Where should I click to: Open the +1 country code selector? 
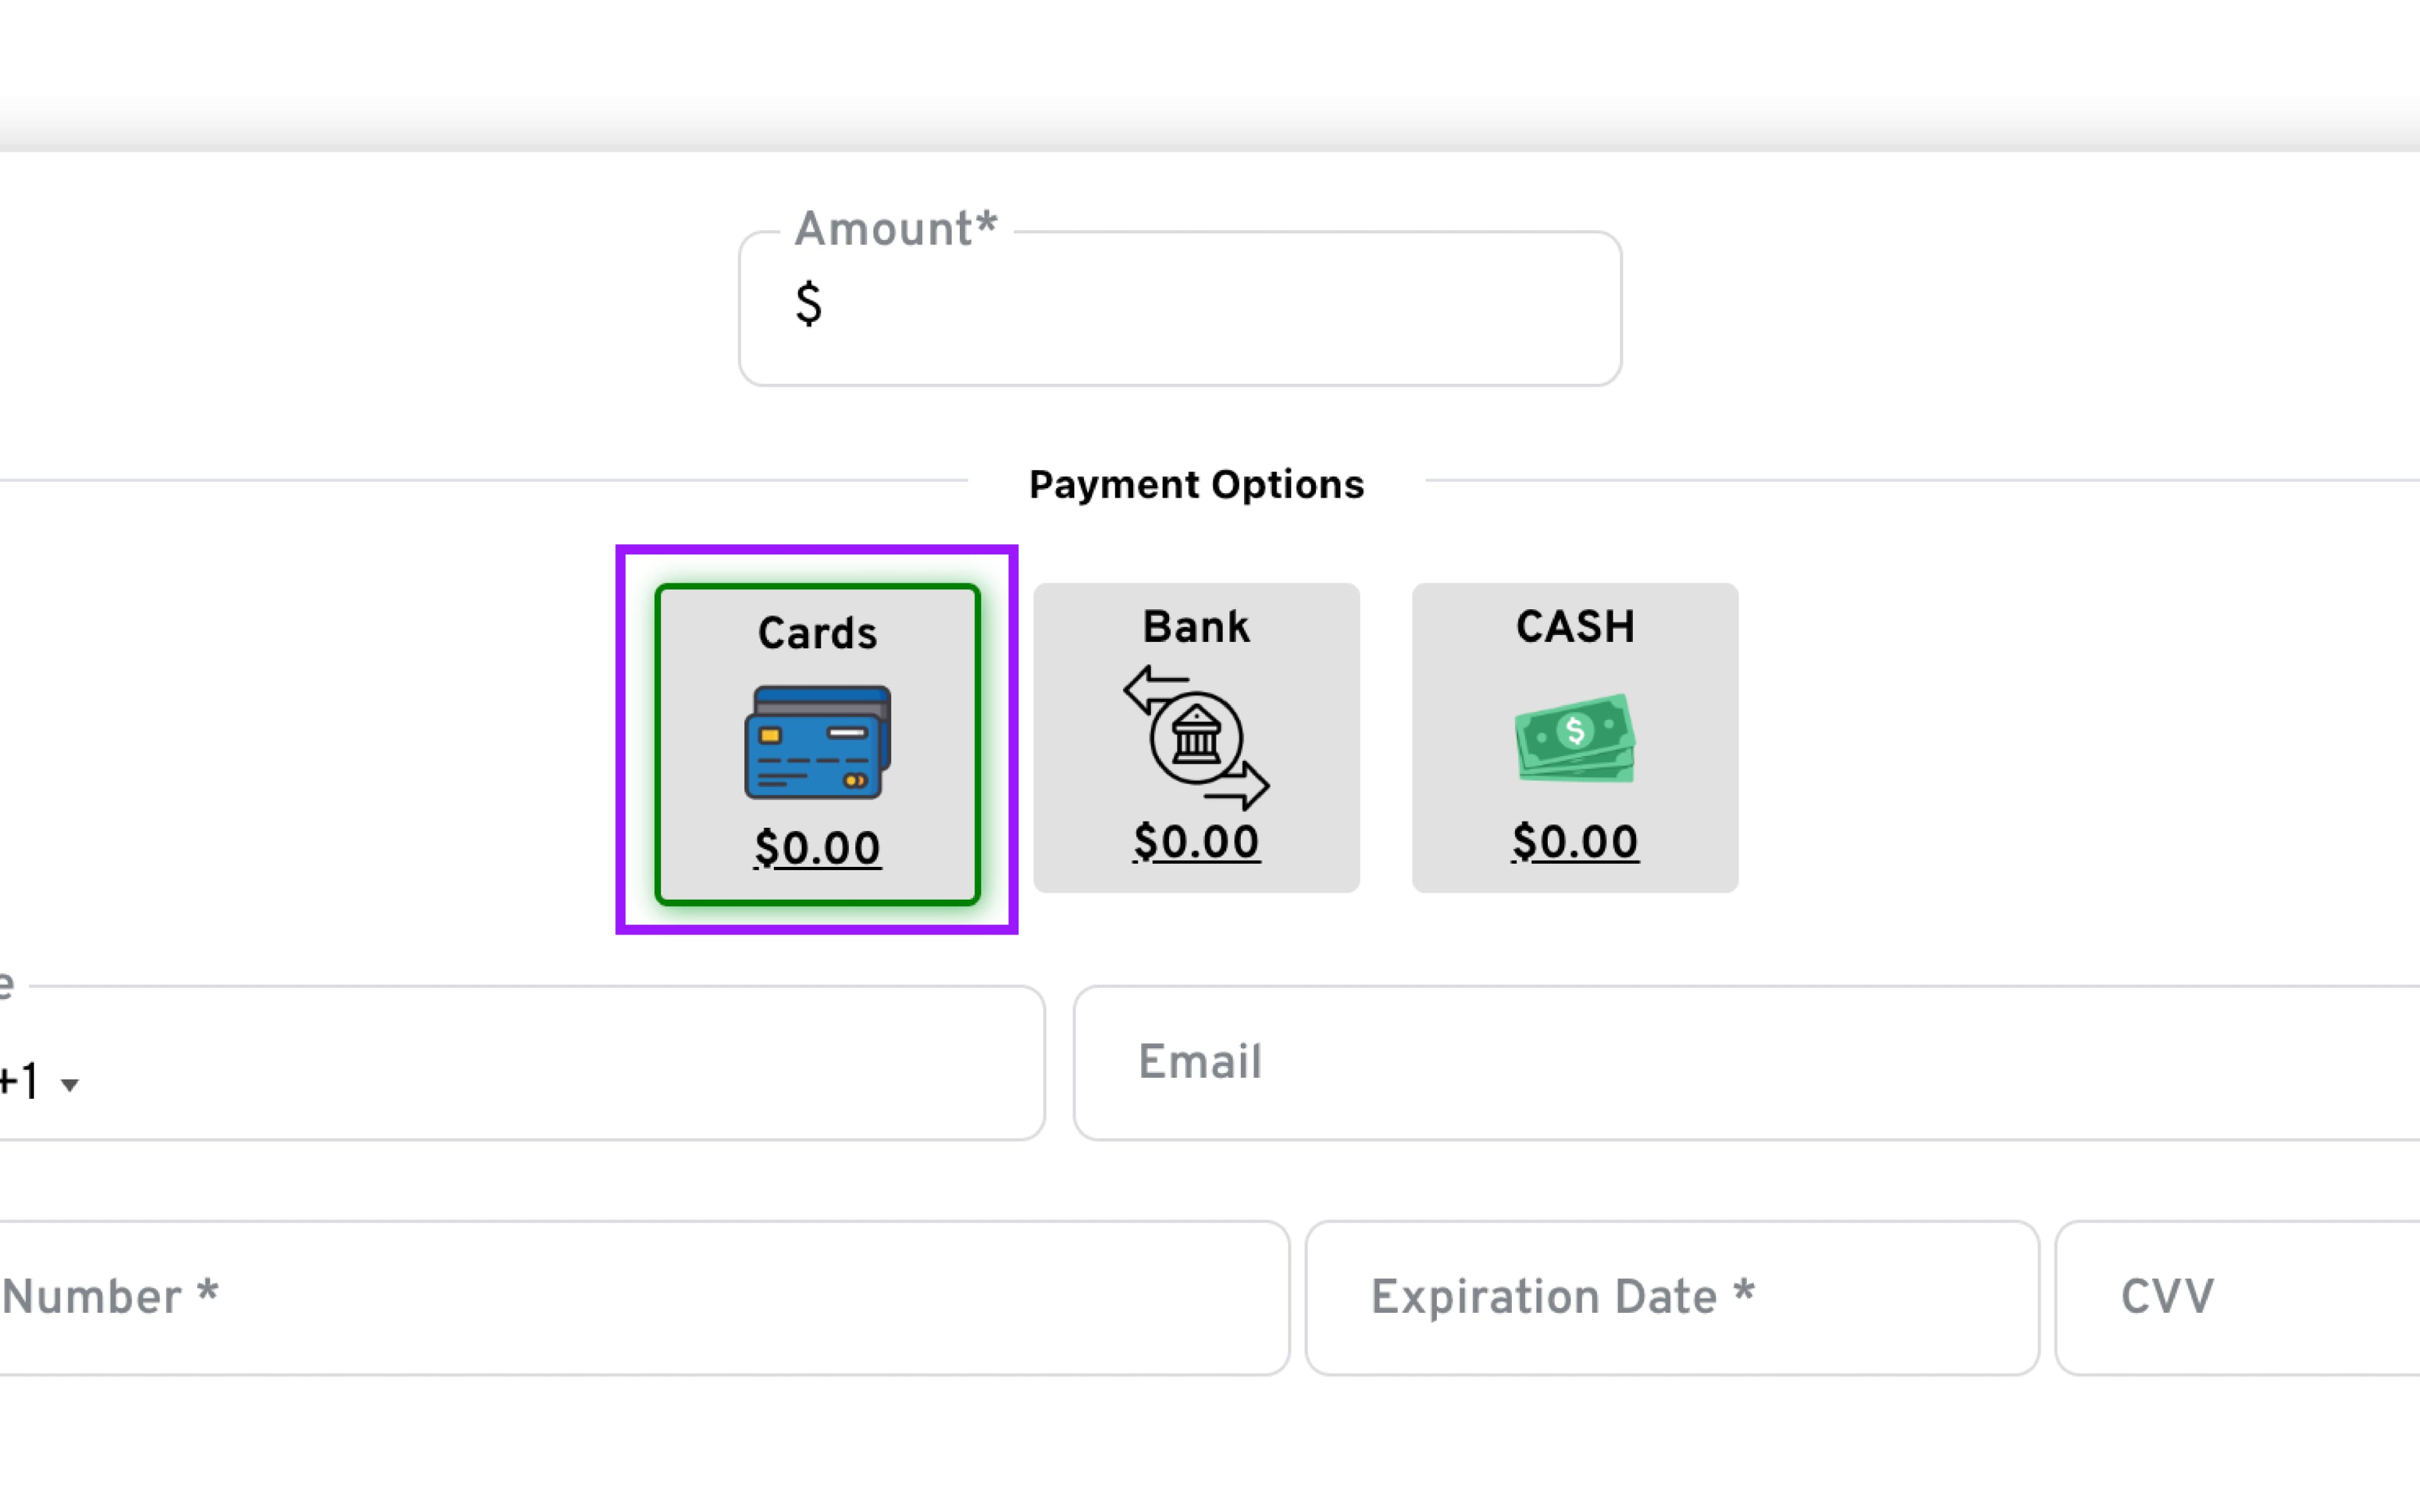point(30,1082)
